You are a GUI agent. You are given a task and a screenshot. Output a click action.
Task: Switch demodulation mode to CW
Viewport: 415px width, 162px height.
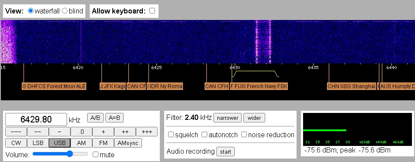pyautogui.click(x=16, y=143)
